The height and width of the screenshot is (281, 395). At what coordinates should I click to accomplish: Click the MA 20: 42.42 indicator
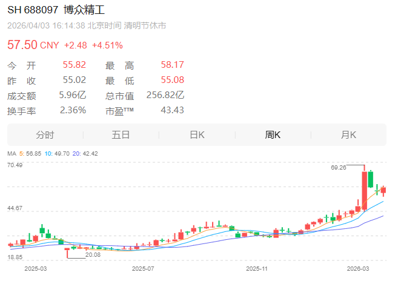tap(85, 154)
